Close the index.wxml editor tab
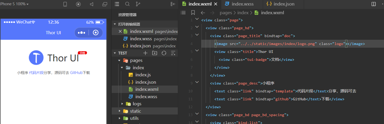Viewport: 384px width, 124px height. point(216,4)
